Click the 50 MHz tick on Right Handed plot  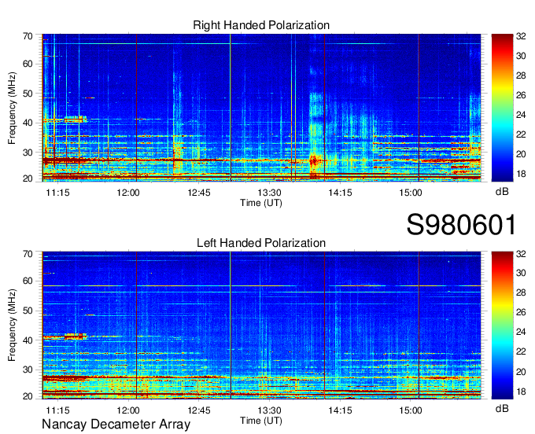[28, 94]
